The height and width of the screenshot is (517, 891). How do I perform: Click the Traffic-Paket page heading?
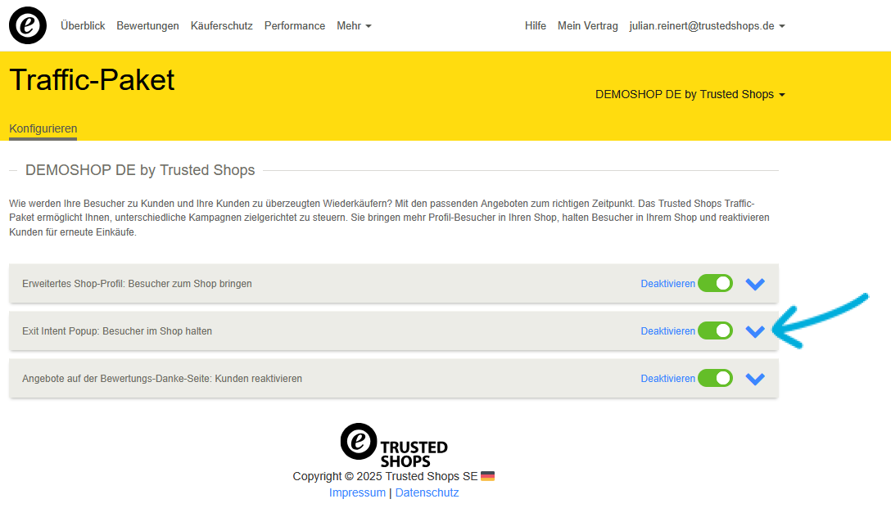pyautogui.click(x=92, y=79)
